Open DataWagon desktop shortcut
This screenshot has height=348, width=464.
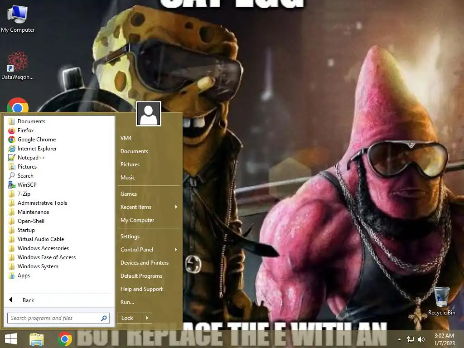pos(18,65)
